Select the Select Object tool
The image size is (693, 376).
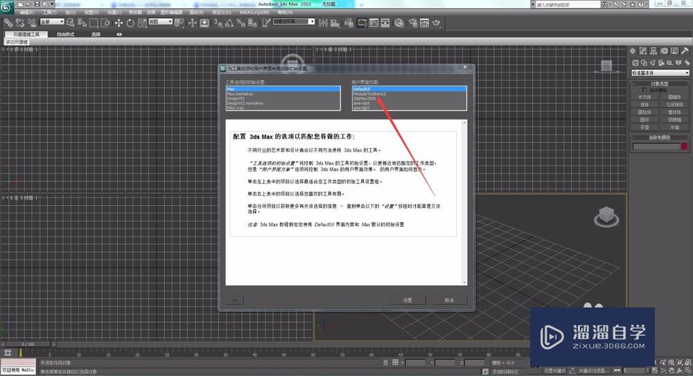click(x=70, y=23)
